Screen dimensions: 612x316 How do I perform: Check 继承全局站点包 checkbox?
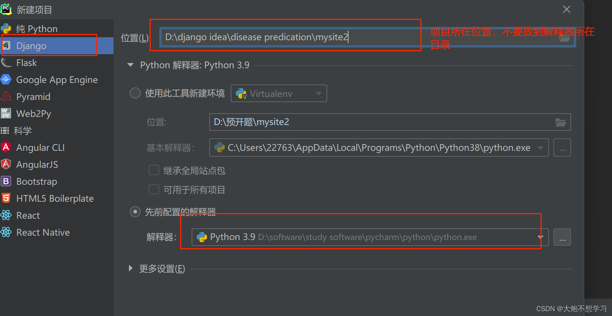[x=154, y=170]
